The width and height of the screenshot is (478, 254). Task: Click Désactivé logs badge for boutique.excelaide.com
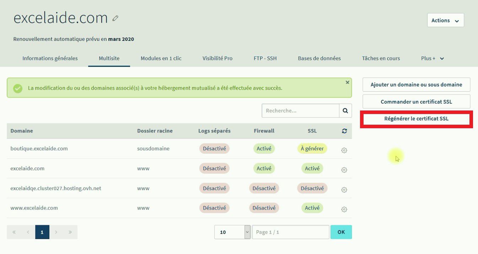(214, 148)
